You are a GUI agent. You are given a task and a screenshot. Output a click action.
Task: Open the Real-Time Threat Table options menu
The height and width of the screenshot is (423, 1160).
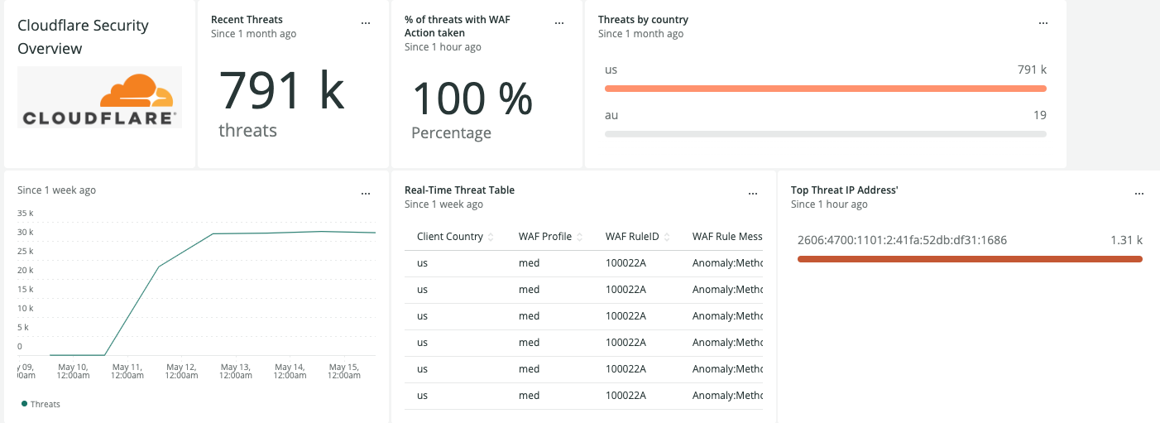(753, 194)
